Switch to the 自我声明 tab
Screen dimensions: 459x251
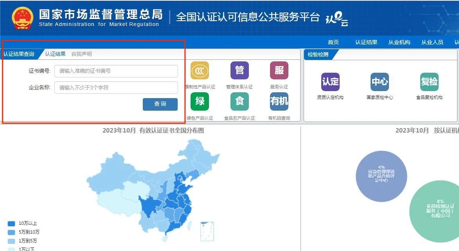click(x=81, y=54)
